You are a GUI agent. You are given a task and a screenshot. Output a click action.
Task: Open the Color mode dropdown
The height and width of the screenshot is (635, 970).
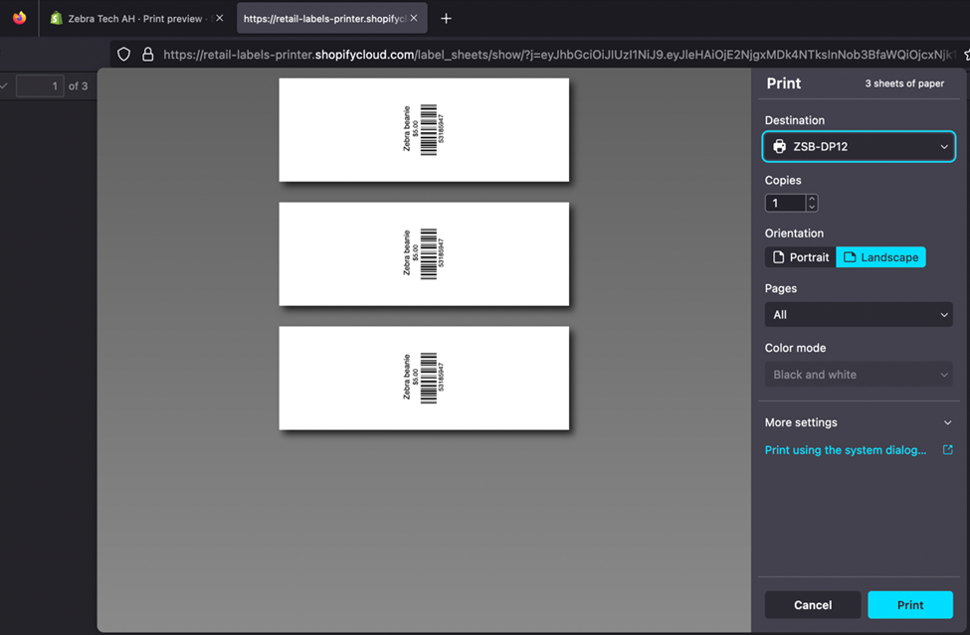pyautogui.click(x=859, y=375)
